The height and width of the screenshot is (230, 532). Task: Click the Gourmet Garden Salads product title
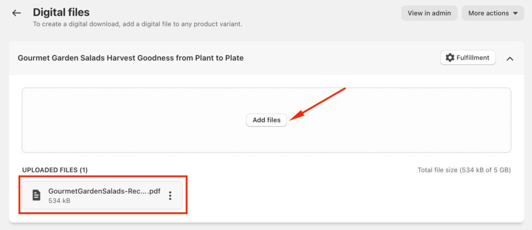coord(130,58)
